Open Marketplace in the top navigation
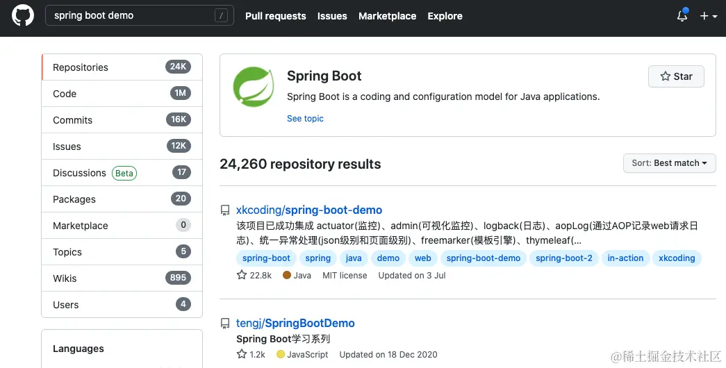 click(x=387, y=16)
